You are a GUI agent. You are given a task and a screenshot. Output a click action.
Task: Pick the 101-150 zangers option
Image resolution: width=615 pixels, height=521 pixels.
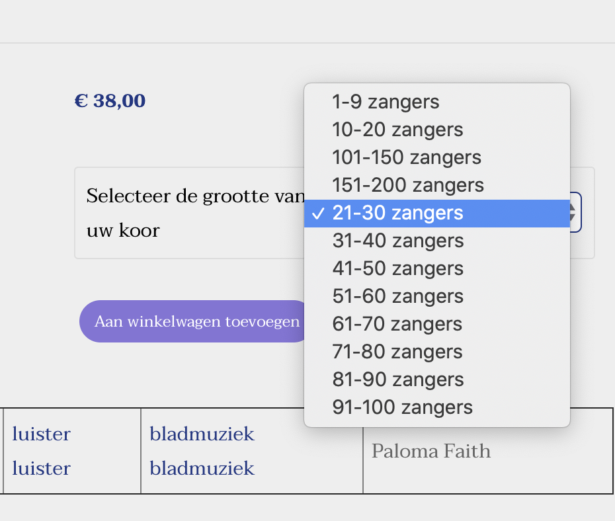[x=407, y=157]
